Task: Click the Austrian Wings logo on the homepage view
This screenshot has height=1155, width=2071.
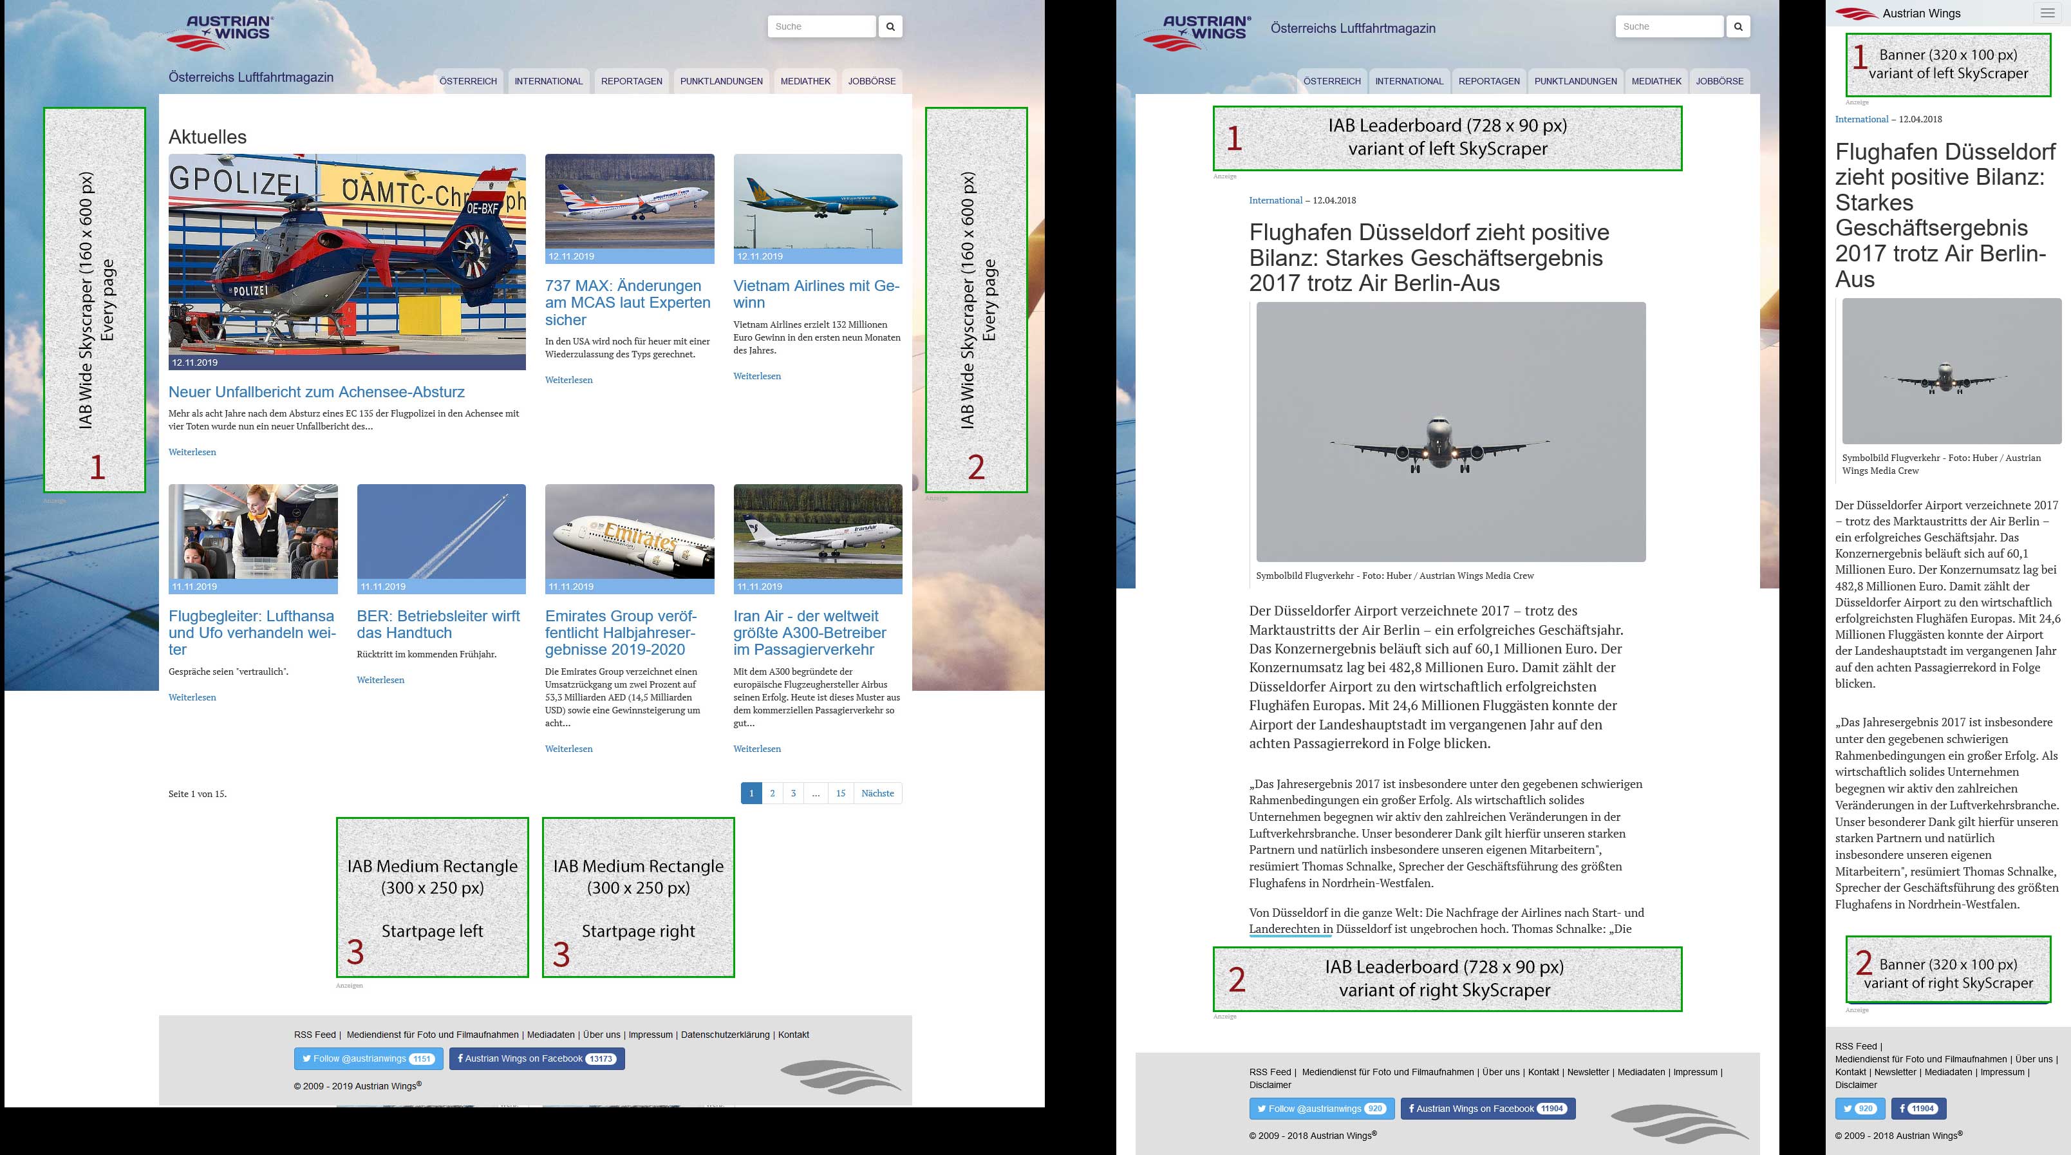Action: pyautogui.click(x=220, y=33)
